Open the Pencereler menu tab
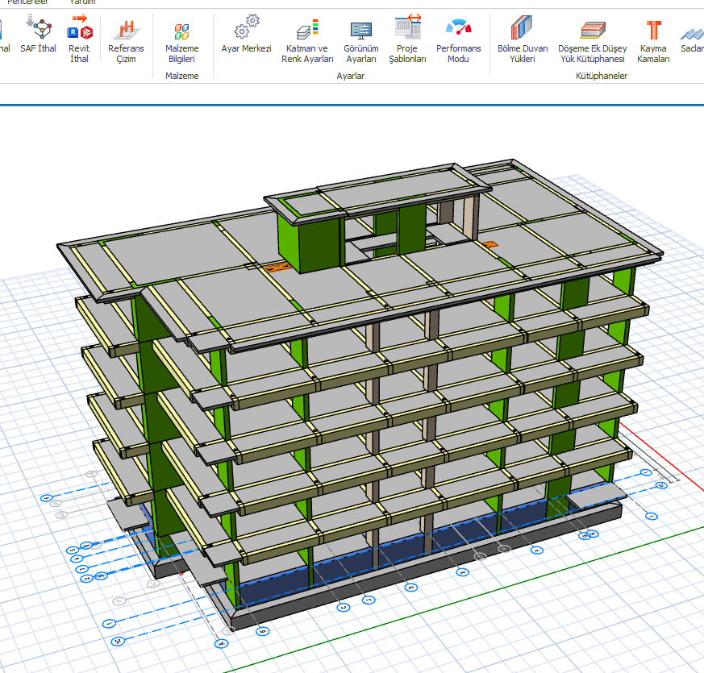The image size is (704, 673). pyautogui.click(x=27, y=2)
